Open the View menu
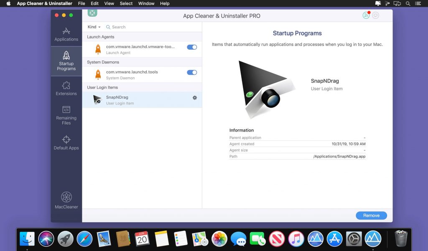 pyautogui.click(x=109, y=3)
